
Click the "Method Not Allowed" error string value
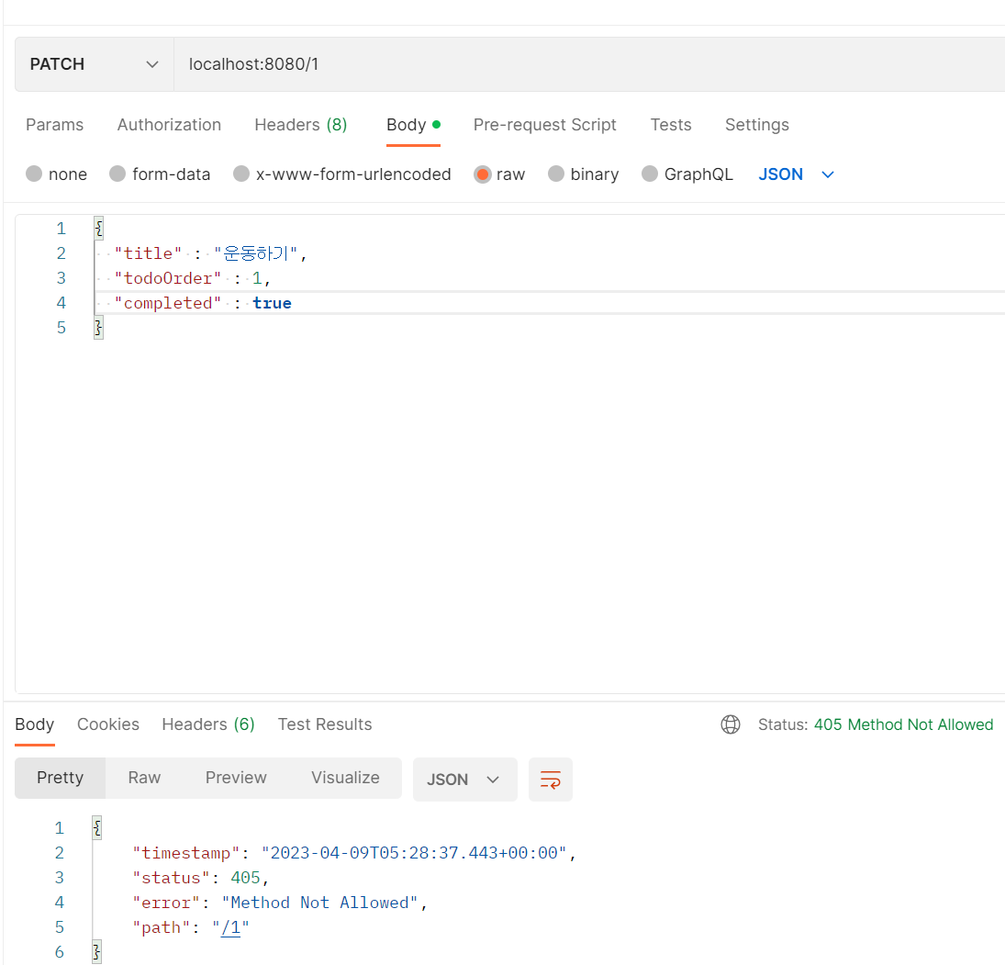(319, 903)
